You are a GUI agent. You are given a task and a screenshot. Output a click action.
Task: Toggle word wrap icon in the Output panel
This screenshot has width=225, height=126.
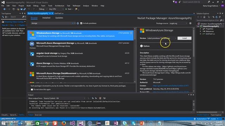pos(104,98)
